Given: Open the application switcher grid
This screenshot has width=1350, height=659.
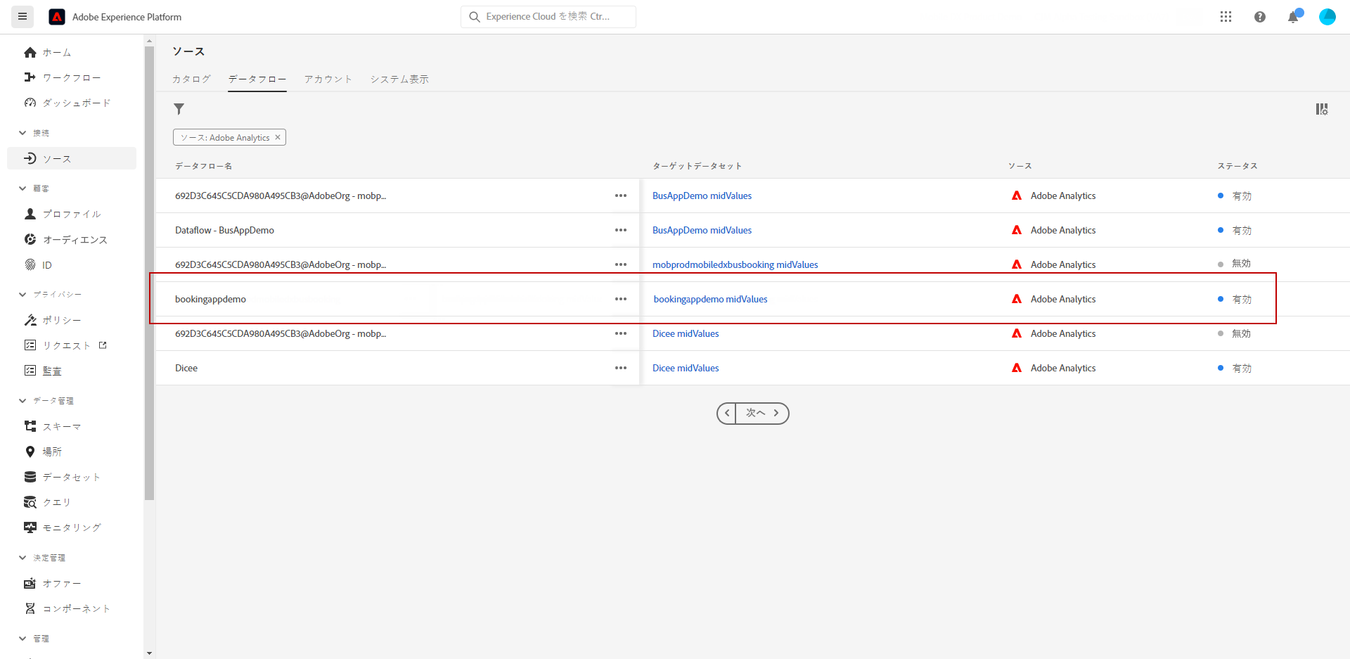Looking at the screenshot, I should click(x=1226, y=17).
